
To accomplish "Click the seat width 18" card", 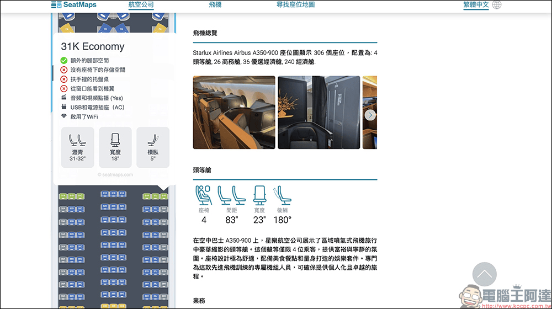I will (x=115, y=147).
